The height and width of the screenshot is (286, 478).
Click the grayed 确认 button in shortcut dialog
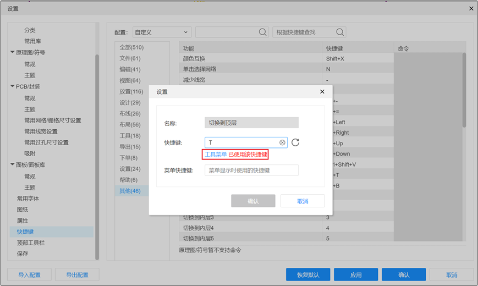click(253, 201)
